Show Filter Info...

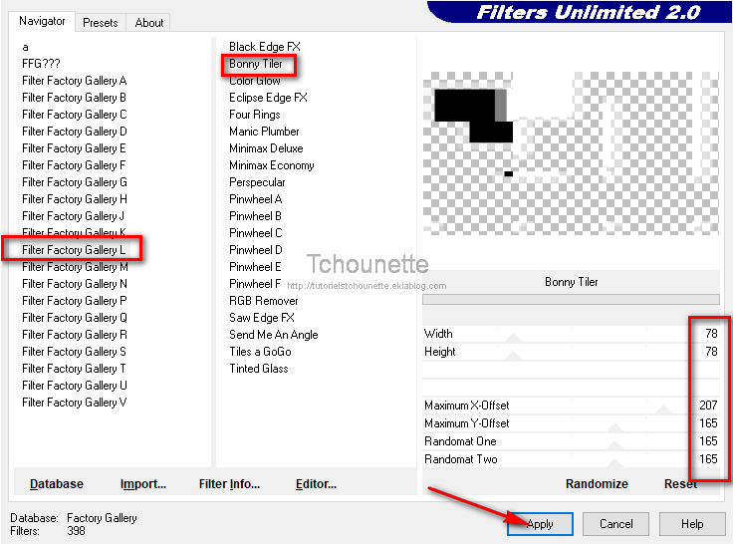tap(229, 484)
